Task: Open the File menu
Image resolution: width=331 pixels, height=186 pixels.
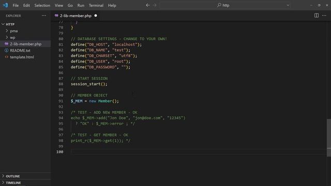Action: click(16, 6)
